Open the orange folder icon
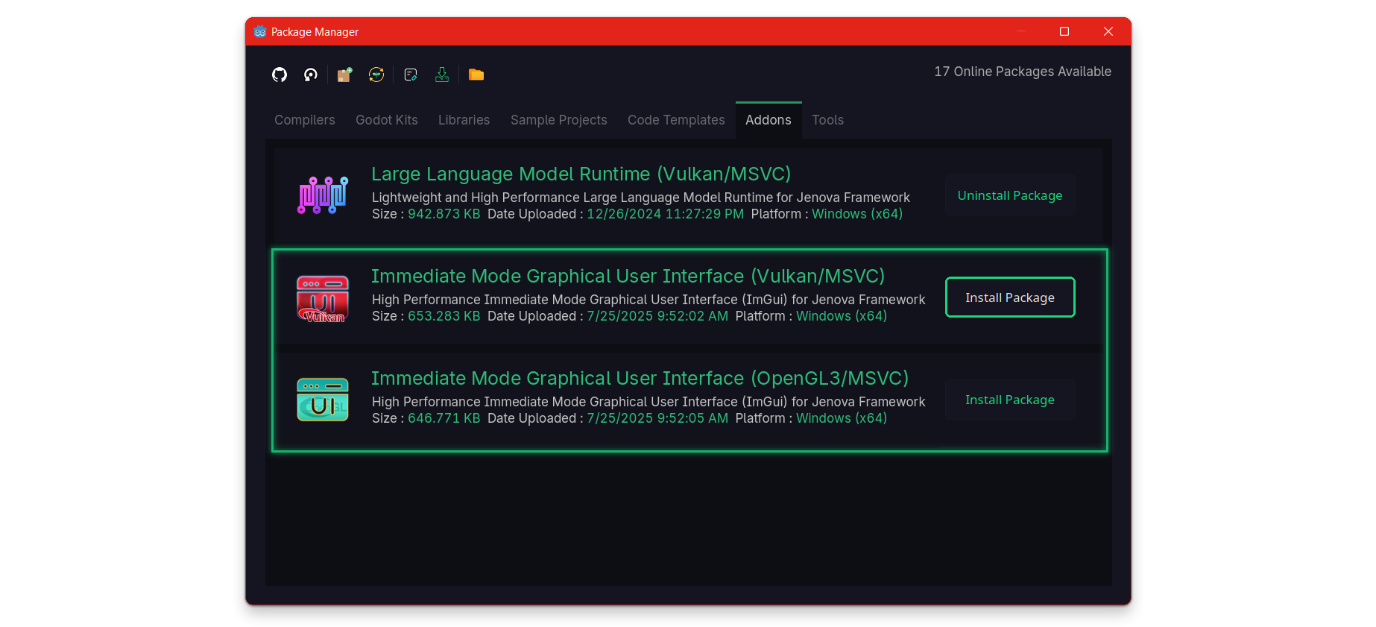 (476, 75)
